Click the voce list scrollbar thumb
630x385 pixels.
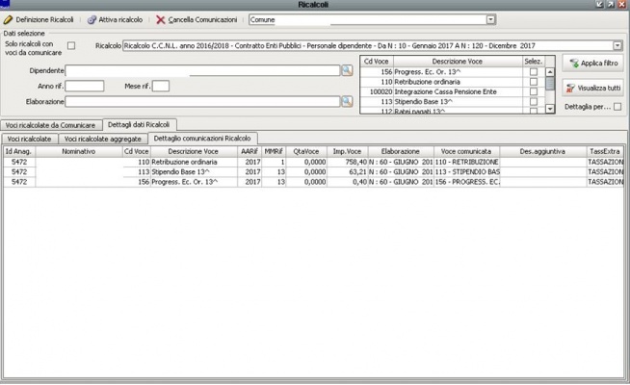click(x=550, y=84)
